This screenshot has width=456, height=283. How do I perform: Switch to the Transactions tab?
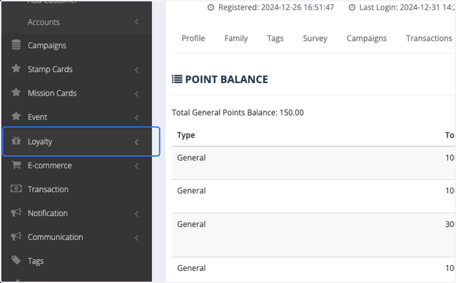coord(429,38)
